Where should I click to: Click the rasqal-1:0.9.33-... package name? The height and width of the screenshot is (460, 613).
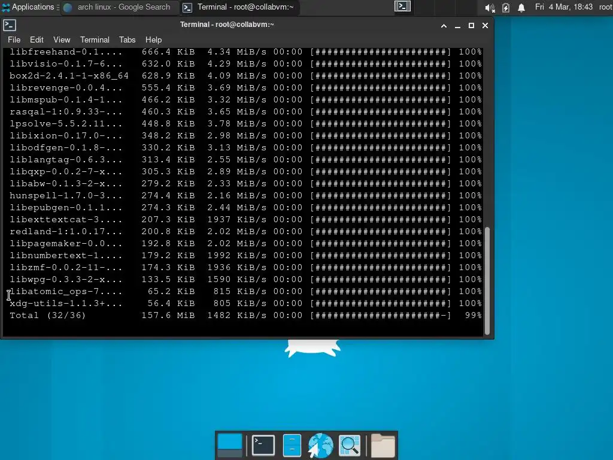pos(66,112)
